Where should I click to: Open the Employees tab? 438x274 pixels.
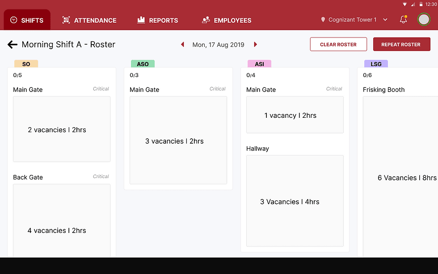(227, 20)
